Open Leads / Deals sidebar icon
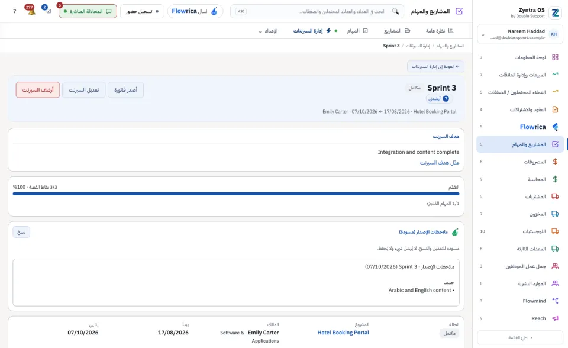Screen dimensions: 568x348 click(x=555, y=92)
